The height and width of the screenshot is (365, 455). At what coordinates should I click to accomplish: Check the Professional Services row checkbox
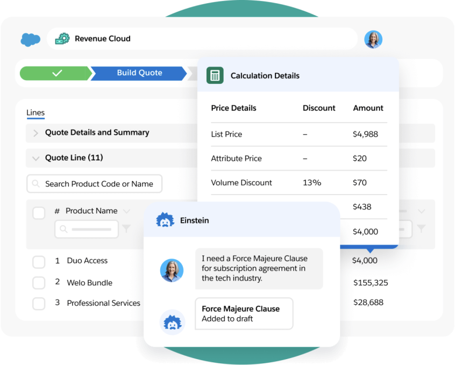click(x=39, y=304)
